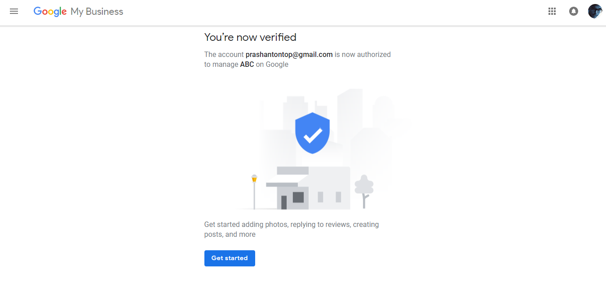Click the blue verified shield icon

[312, 133]
